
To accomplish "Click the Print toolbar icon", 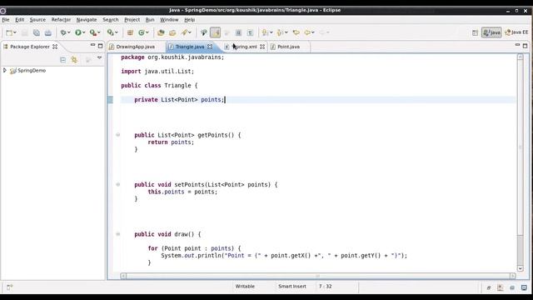I will click(48, 32).
